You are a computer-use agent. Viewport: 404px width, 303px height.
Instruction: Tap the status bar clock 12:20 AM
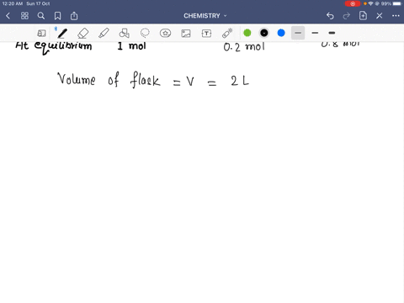(13, 3)
